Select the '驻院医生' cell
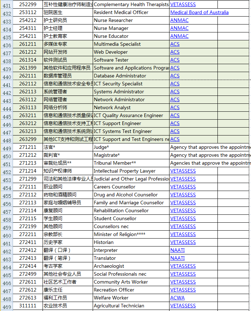The height and width of the screenshot is (311, 251). [68, 13]
